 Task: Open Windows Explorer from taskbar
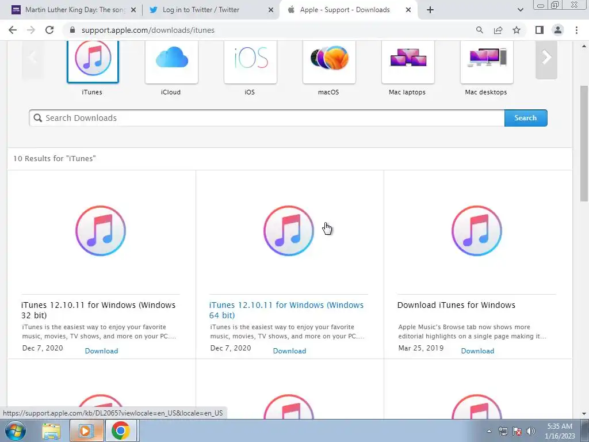51,431
